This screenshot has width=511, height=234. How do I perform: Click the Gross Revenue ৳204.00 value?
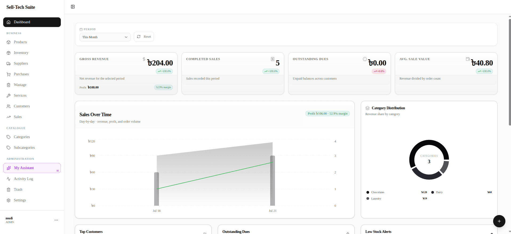pyautogui.click(x=160, y=63)
